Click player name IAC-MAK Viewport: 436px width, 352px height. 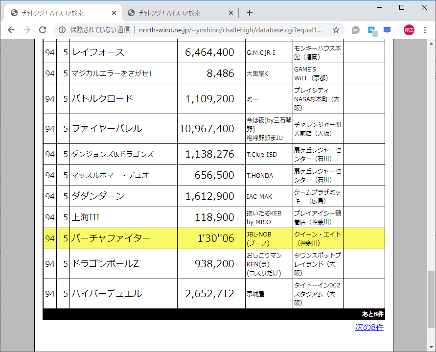(259, 196)
